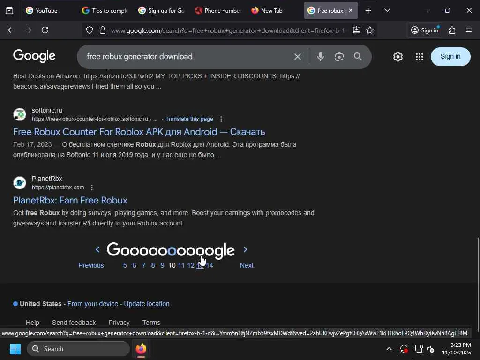The width and height of the screenshot is (480, 360).
Task: Click the Windows taskbar Search box
Action: 78,349
